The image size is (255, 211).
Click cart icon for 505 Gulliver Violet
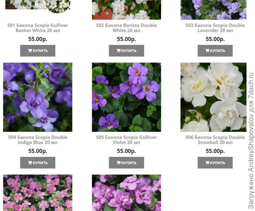[119, 163]
